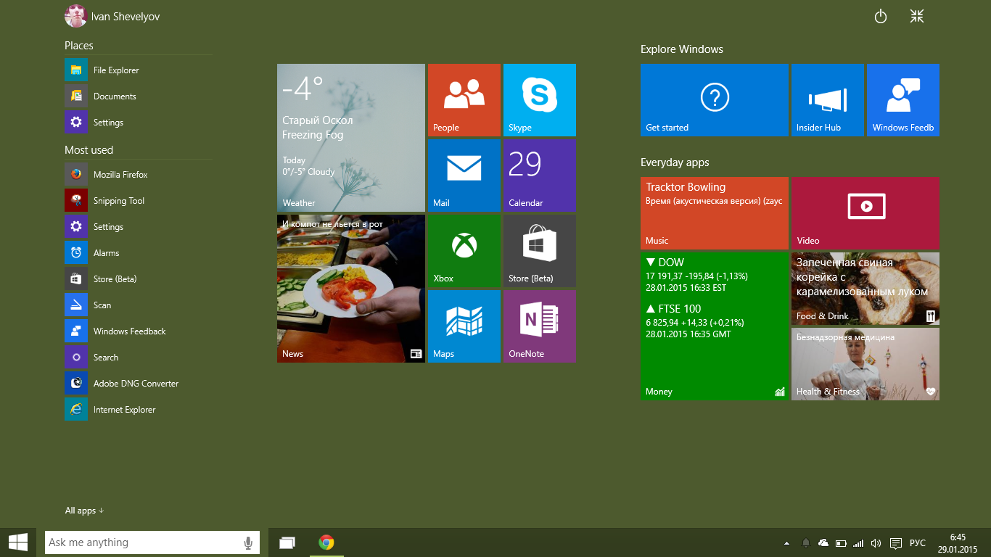Open the Insider Hub tile
The height and width of the screenshot is (557, 991).
[x=828, y=100]
